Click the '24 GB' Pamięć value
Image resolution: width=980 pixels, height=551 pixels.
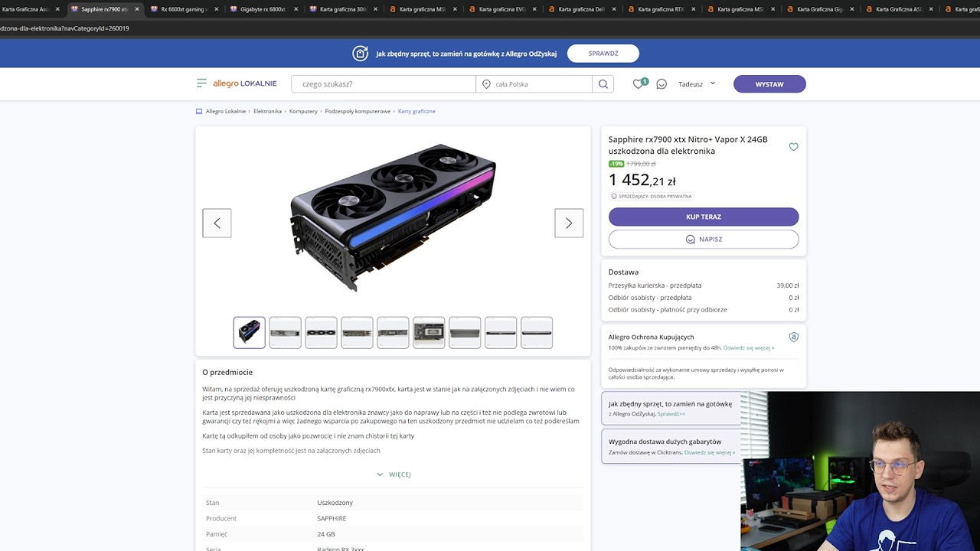click(326, 534)
